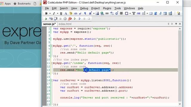Click the green Run debug play icon

click(x=46, y=19)
